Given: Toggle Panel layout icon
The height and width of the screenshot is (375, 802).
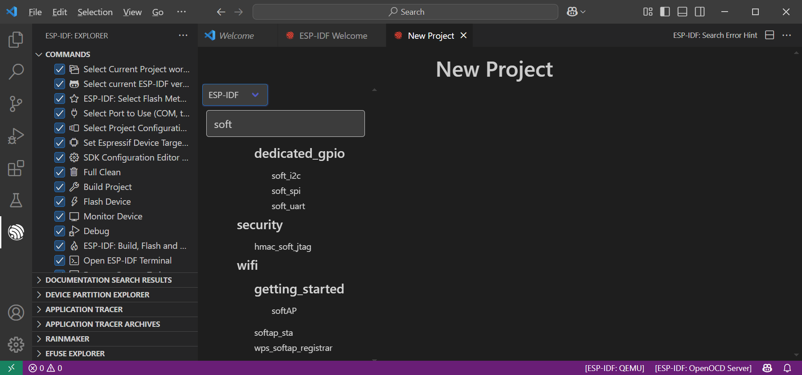Looking at the screenshot, I should click(682, 12).
